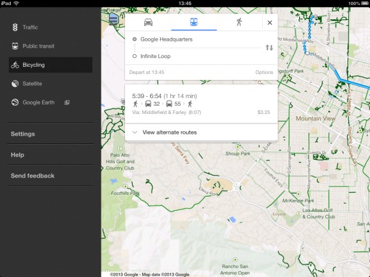370x277 pixels.
Task: Click the $3.25 fare
Action: tap(263, 112)
